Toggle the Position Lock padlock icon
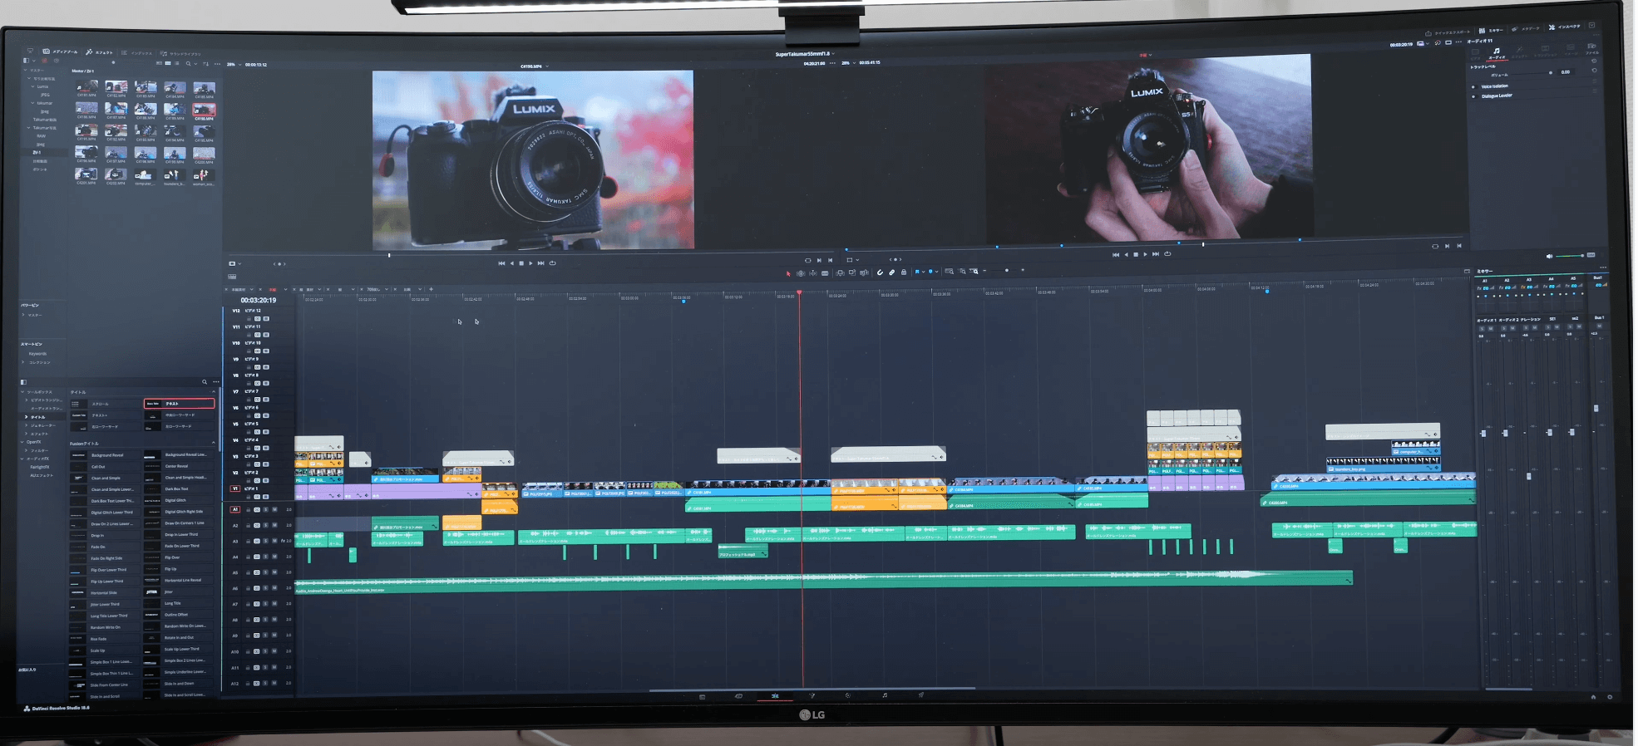This screenshot has height=746, width=1638. pos(903,272)
